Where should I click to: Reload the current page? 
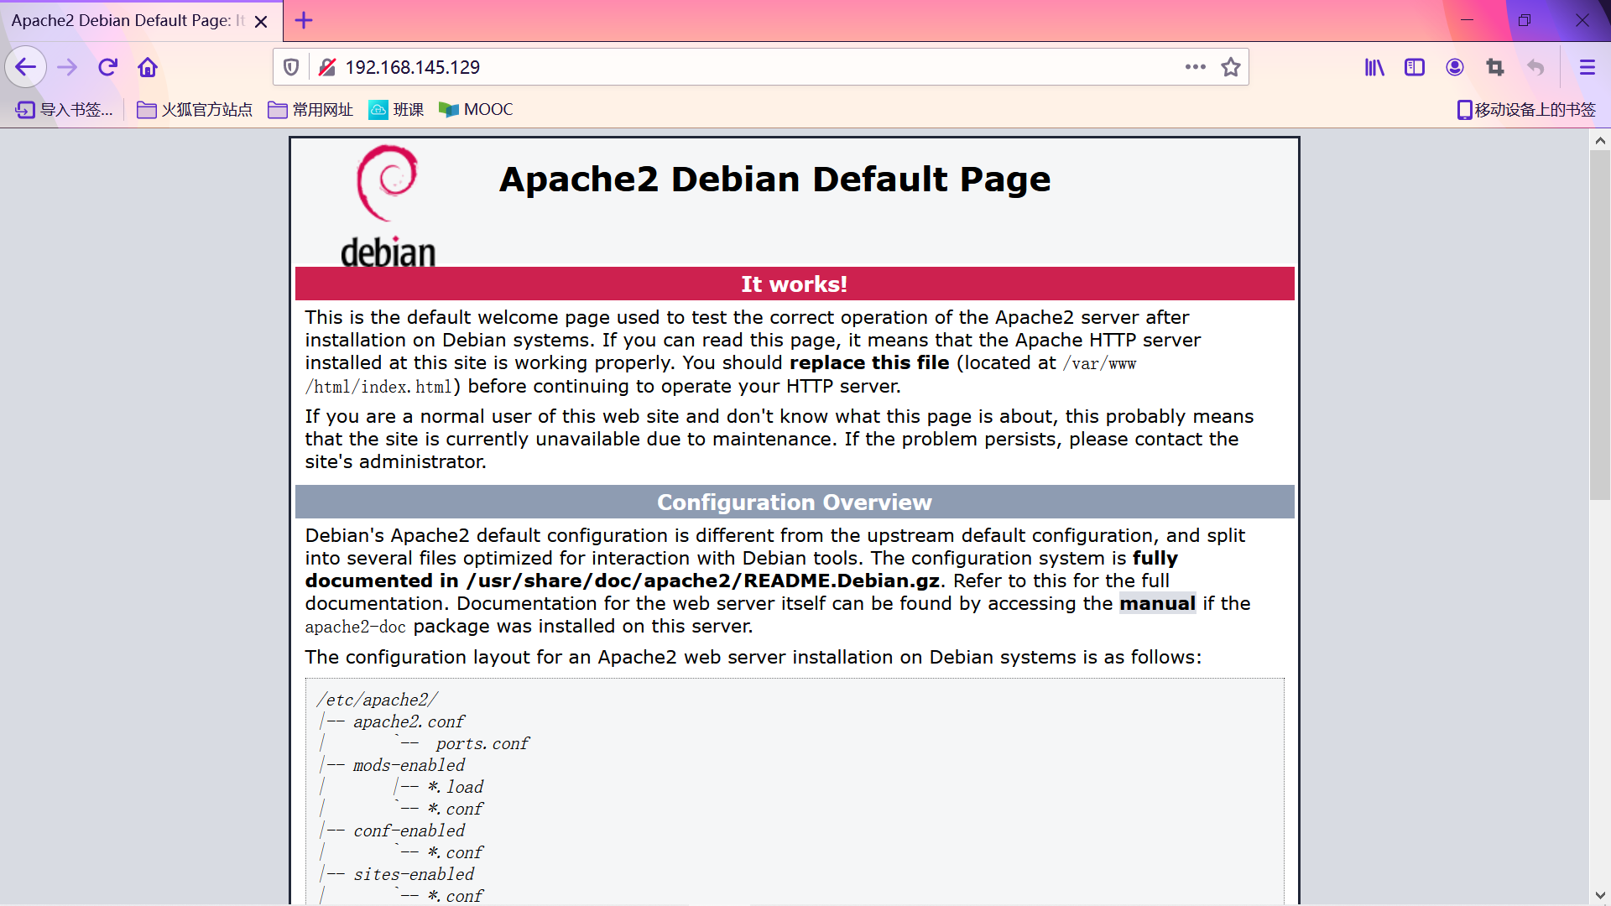107,67
